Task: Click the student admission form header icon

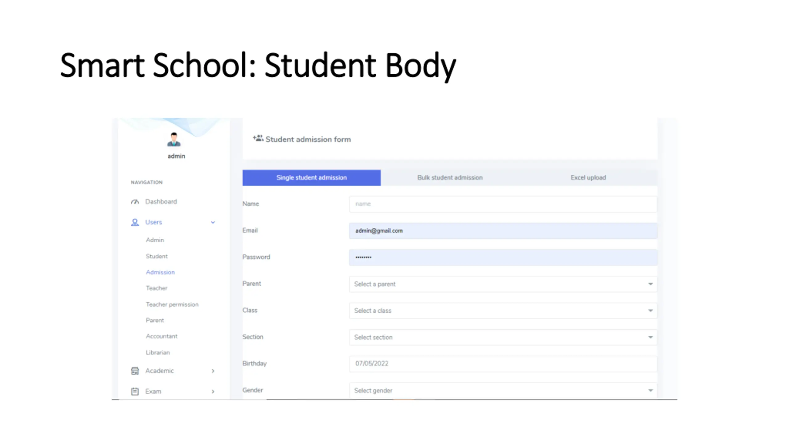Action: 258,138
